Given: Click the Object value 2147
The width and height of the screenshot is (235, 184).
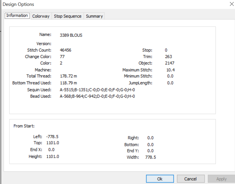Looking at the screenshot, I should pyautogui.click(x=170, y=63).
